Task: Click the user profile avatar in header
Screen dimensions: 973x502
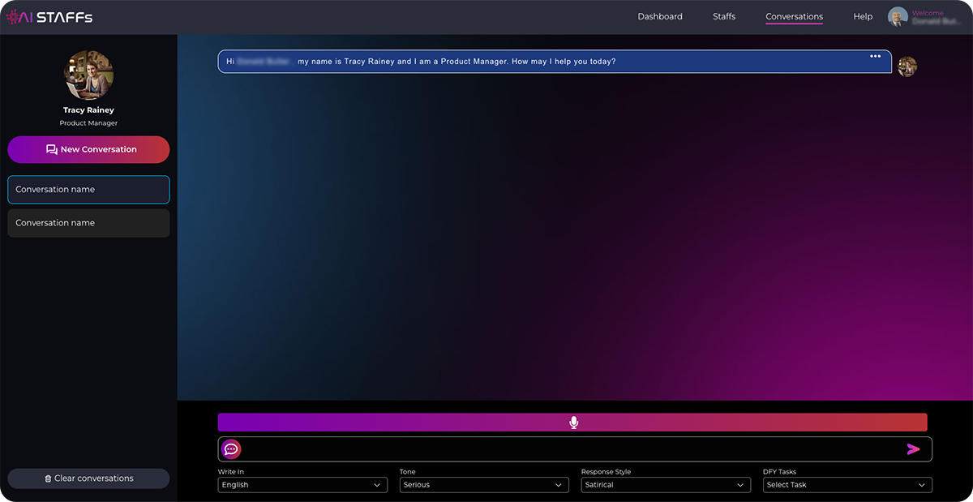Action: click(898, 17)
